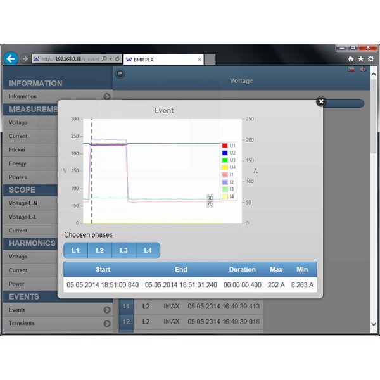The height and width of the screenshot is (380, 380).
Task: Close the Event popup dialog
Action: 321,101
